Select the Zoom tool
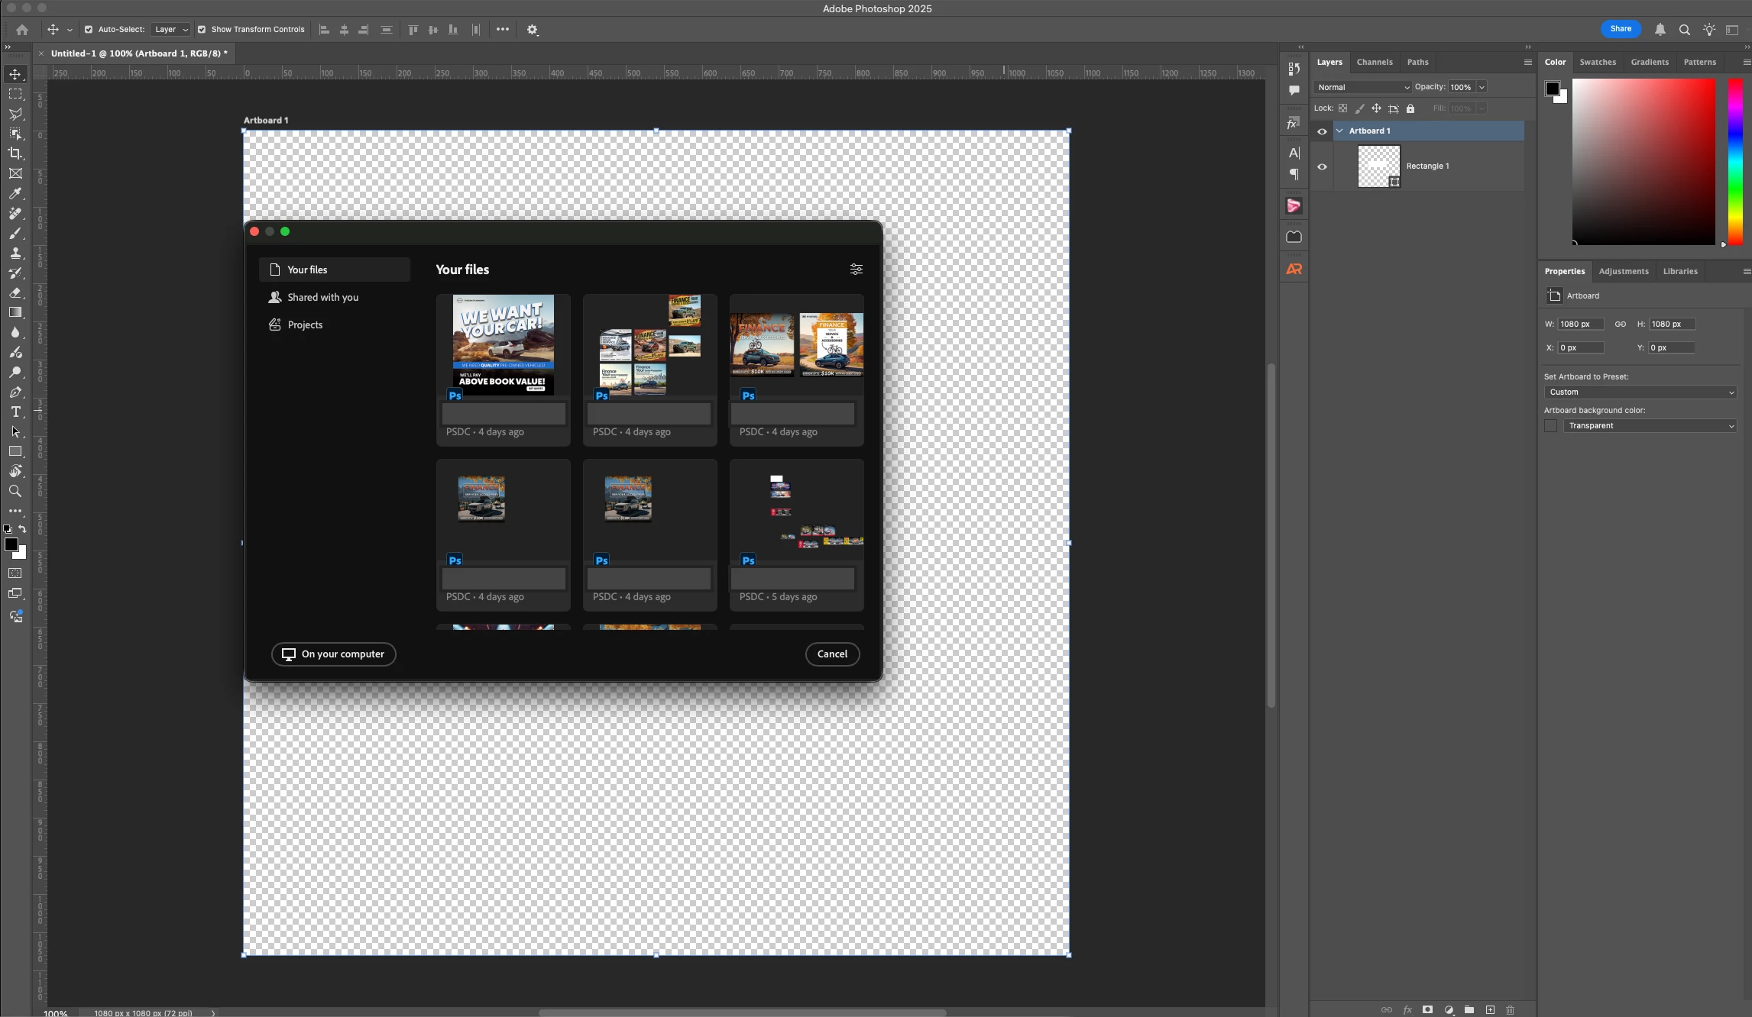The image size is (1752, 1017). (15, 491)
